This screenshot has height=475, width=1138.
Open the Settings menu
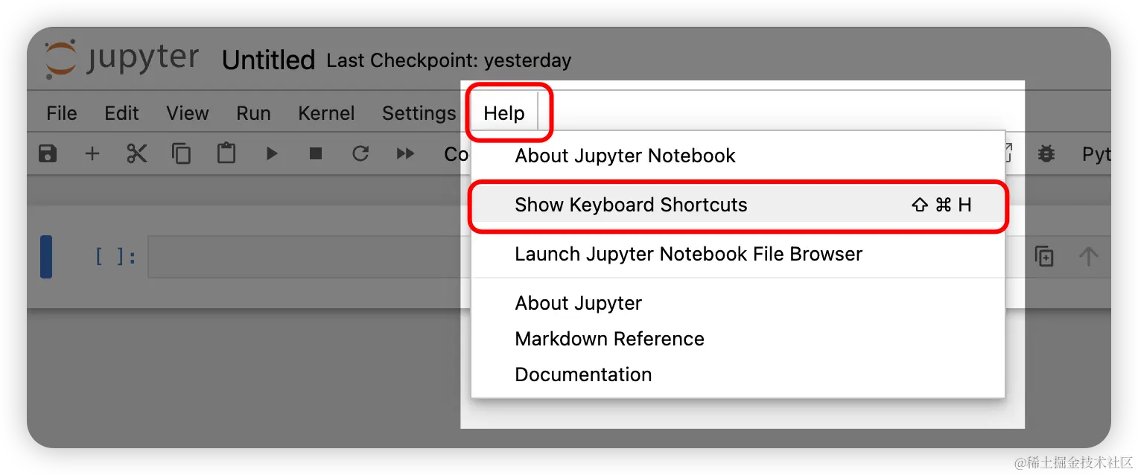[419, 113]
